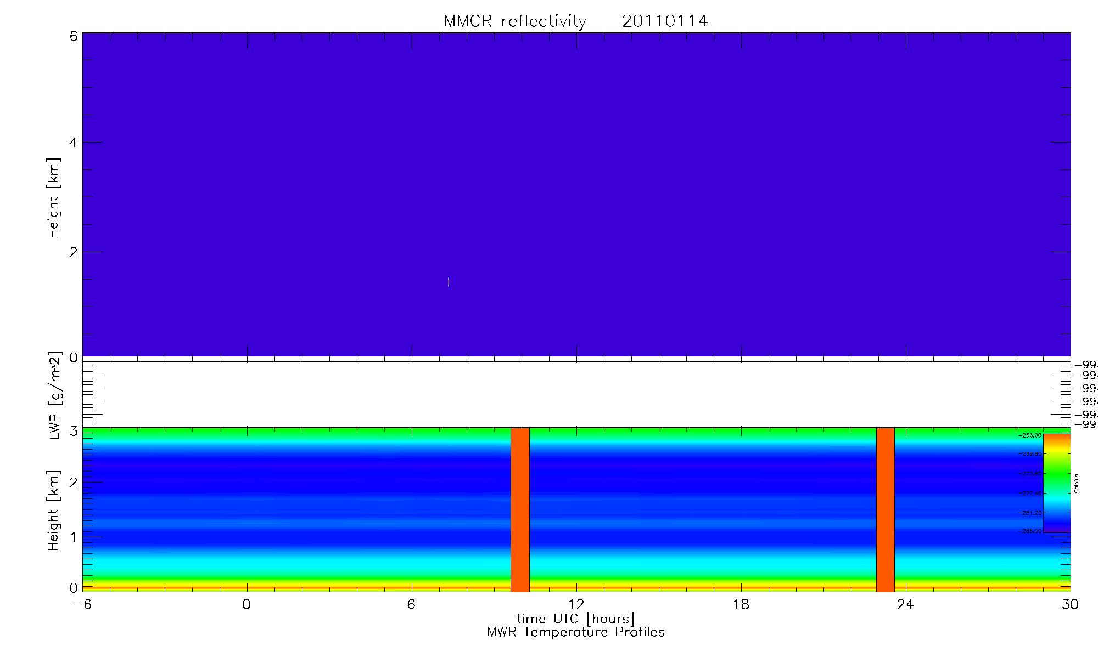The height and width of the screenshot is (658, 1098).
Task: Click the x-axis tick label 18
Action: (741, 604)
